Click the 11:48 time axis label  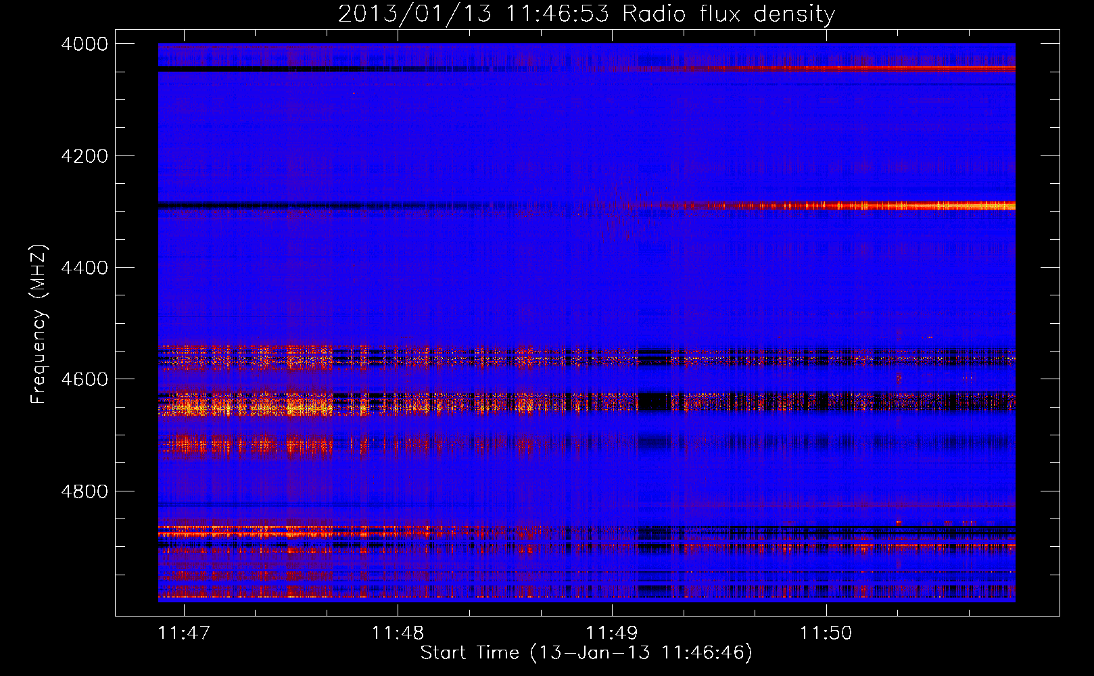click(x=398, y=633)
